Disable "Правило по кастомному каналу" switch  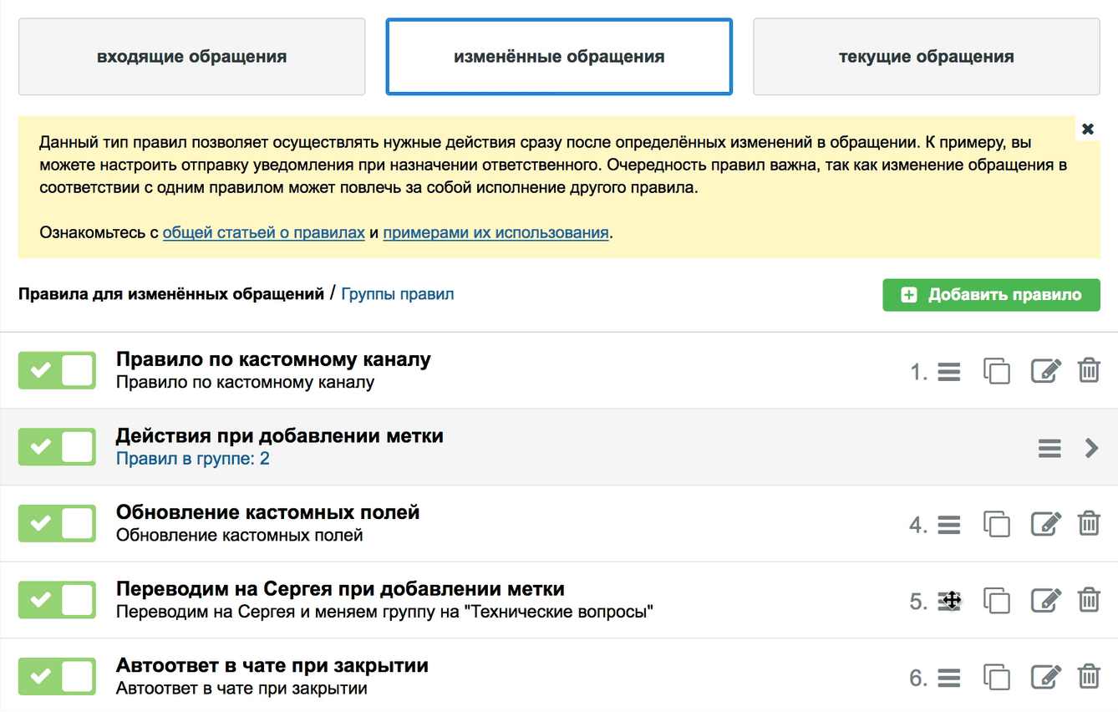[57, 371]
